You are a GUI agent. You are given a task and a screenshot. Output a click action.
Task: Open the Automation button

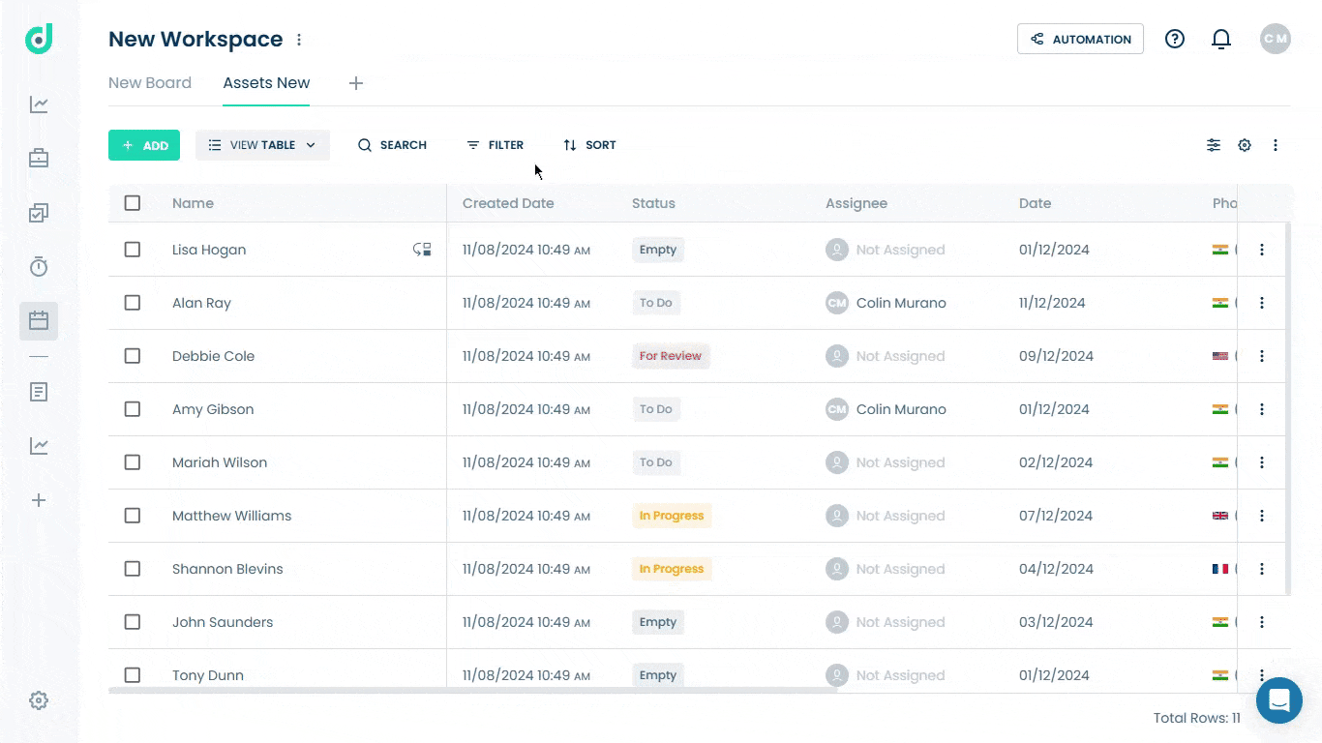click(1080, 39)
